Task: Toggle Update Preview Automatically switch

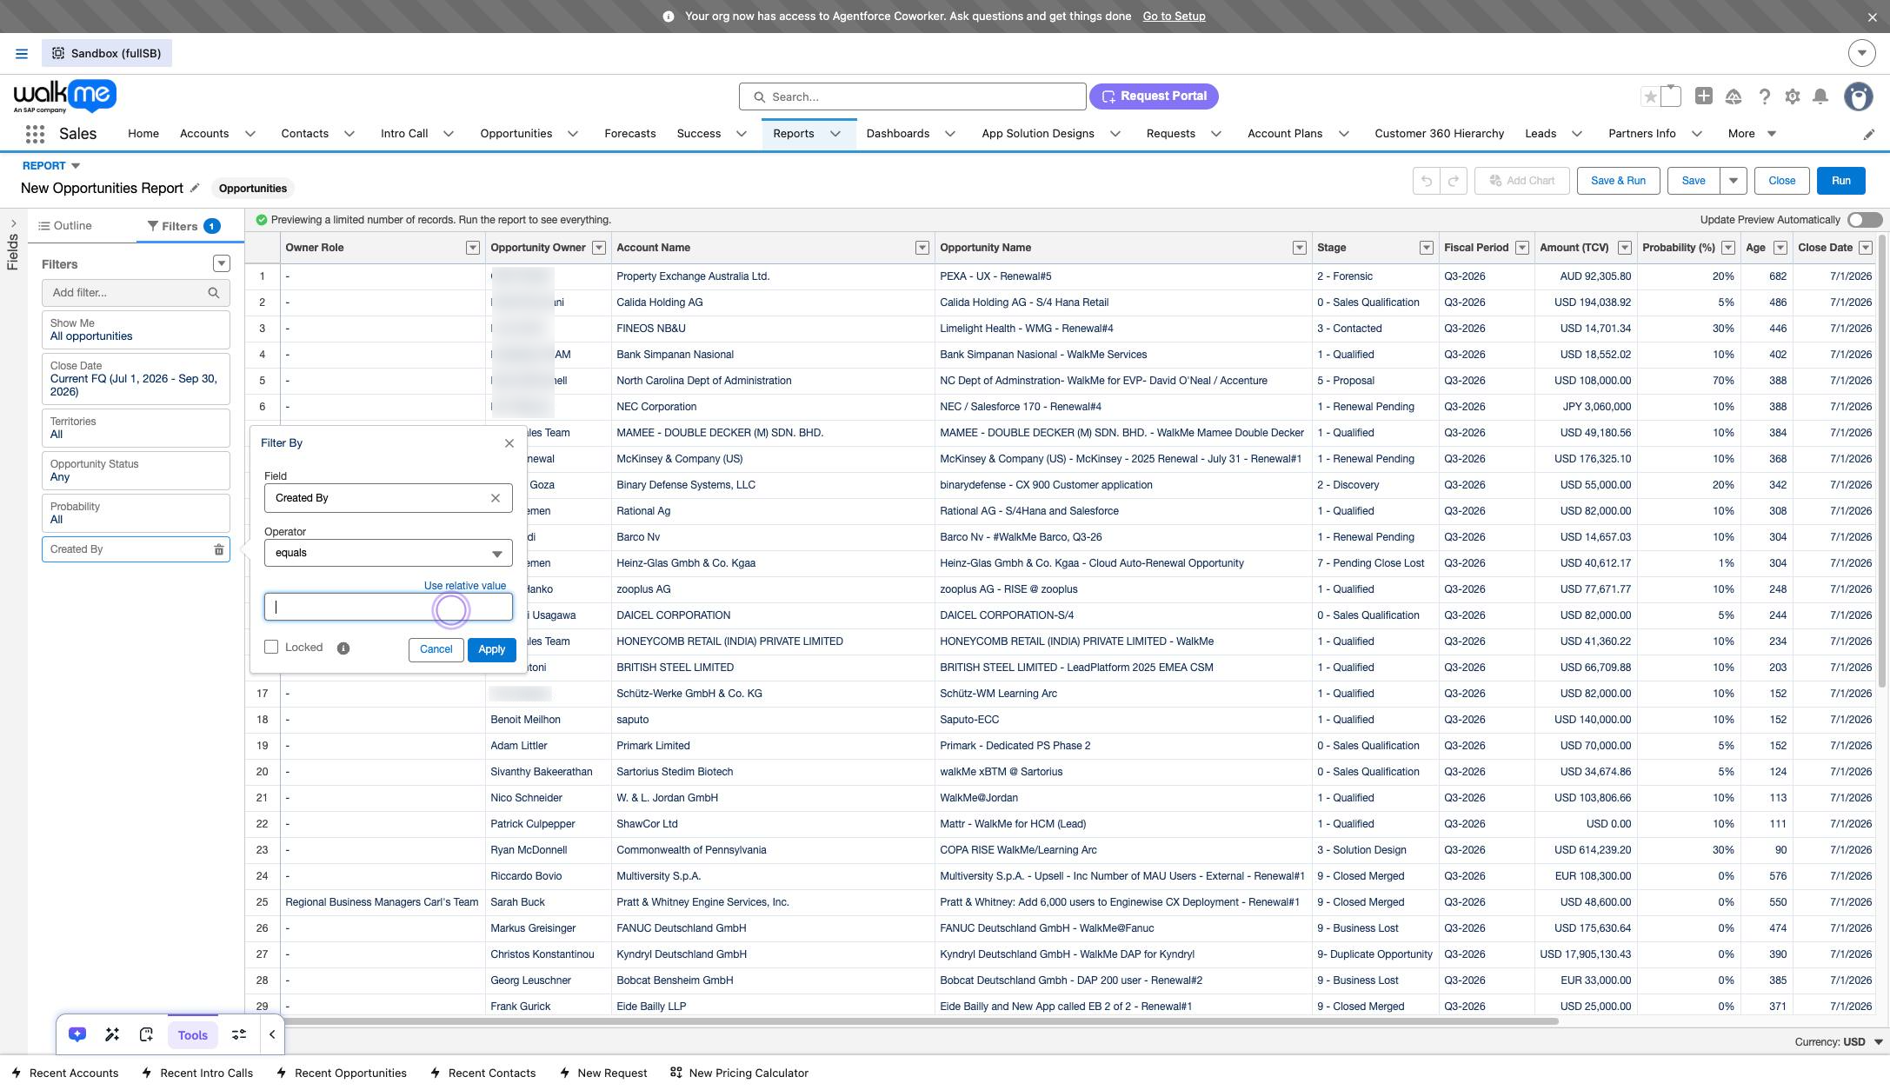Action: pos(1865,220)
